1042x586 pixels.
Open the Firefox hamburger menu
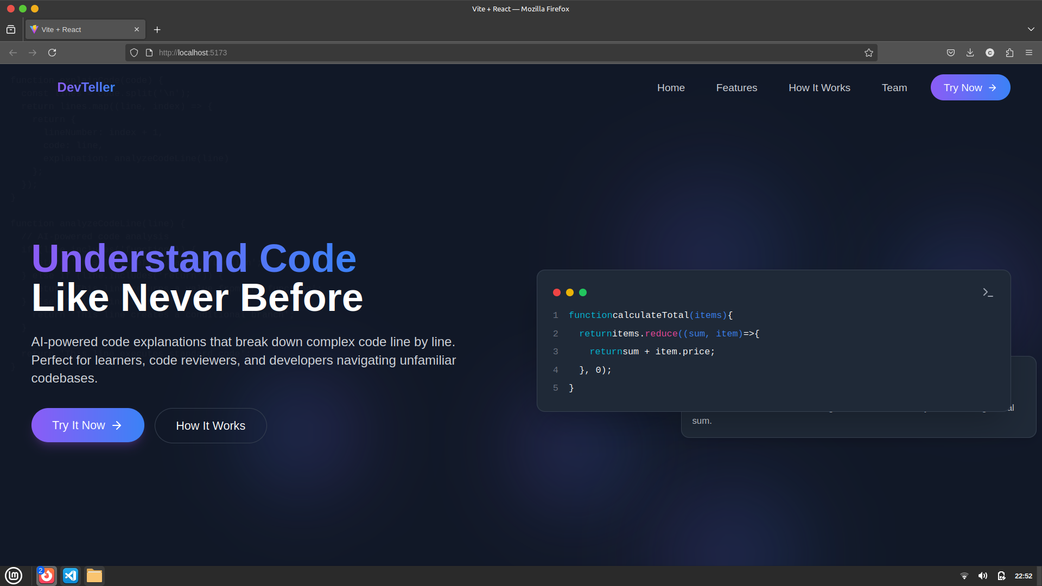click(1029, 53)
